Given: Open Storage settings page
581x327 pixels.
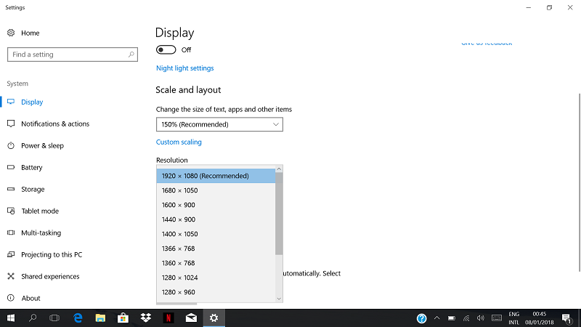Looking at the screenshot, I should point(33,189).
